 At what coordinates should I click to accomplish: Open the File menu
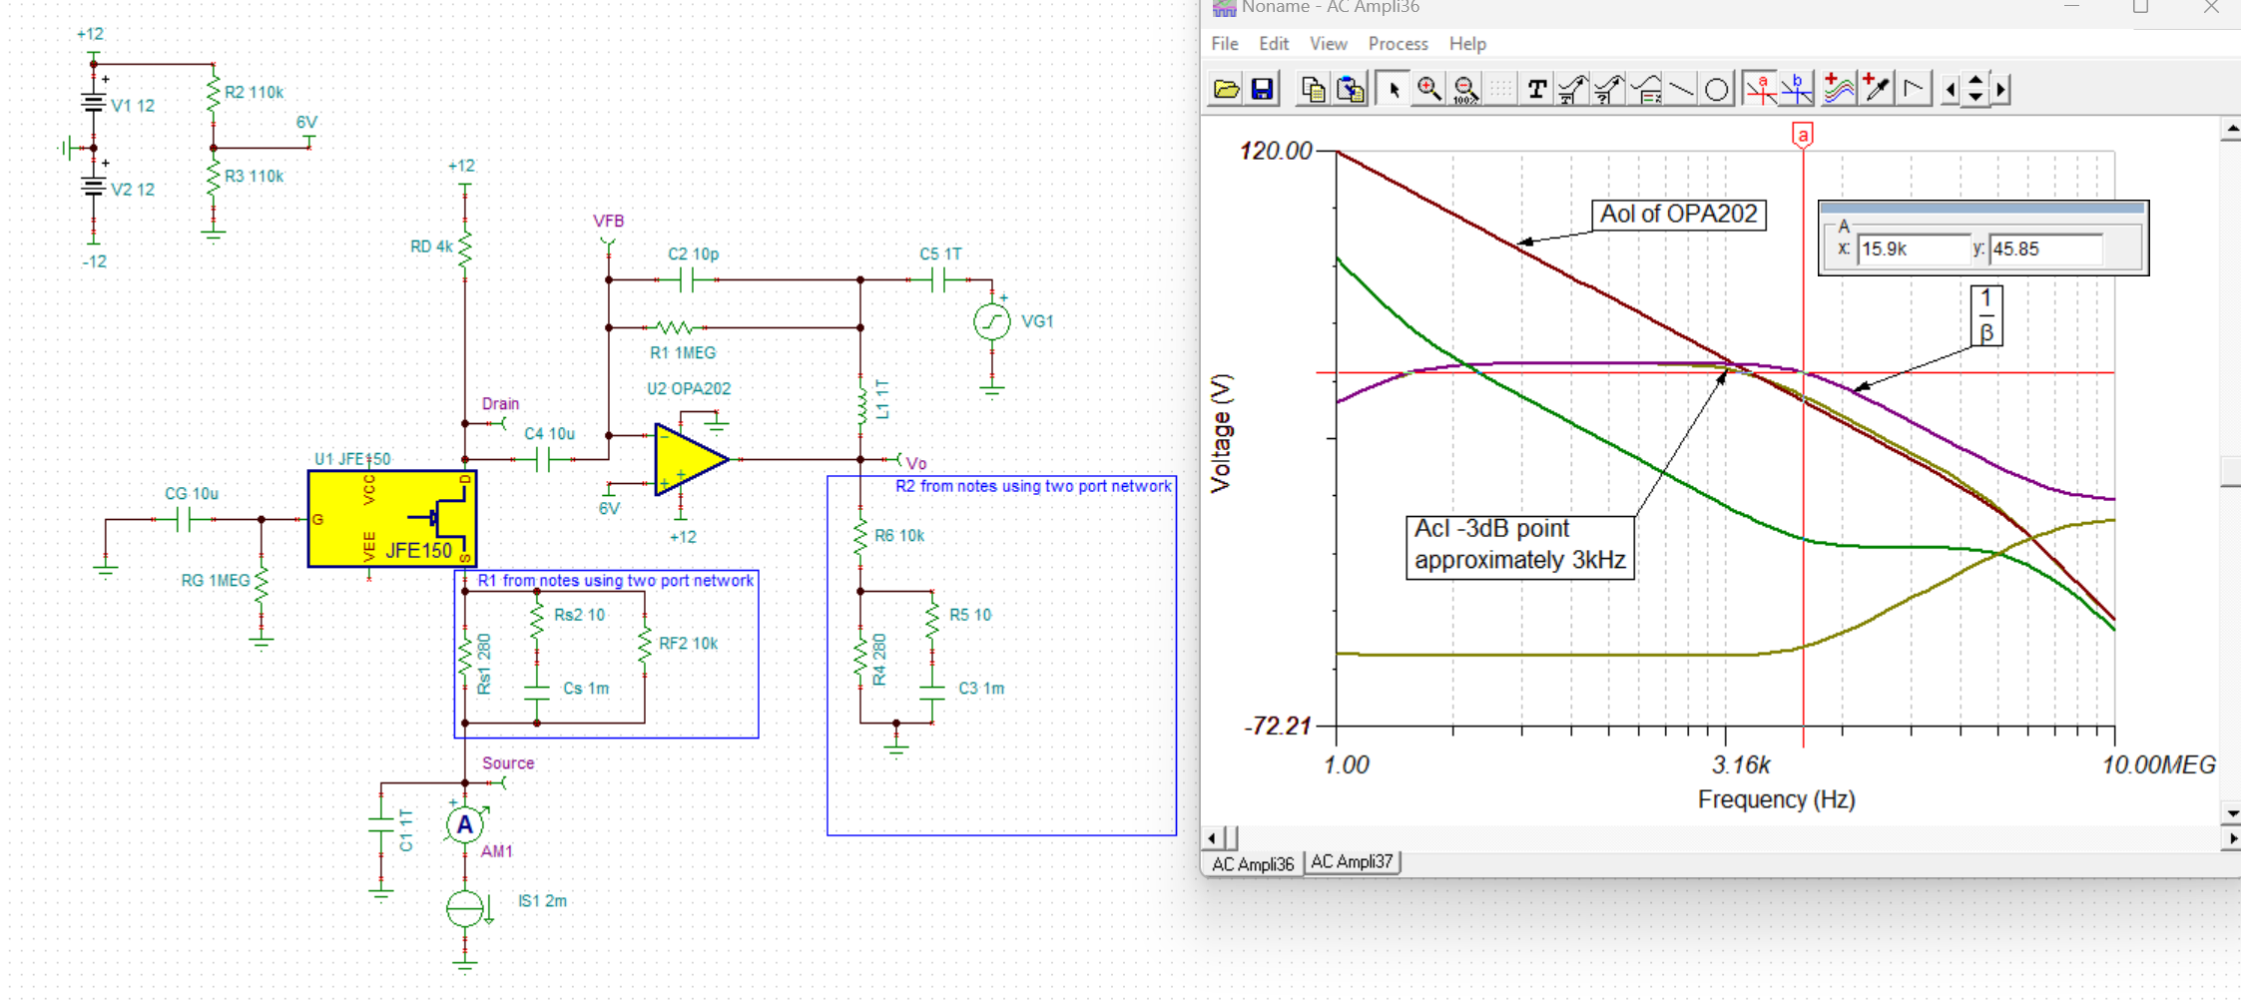[x=1225, y=44]
